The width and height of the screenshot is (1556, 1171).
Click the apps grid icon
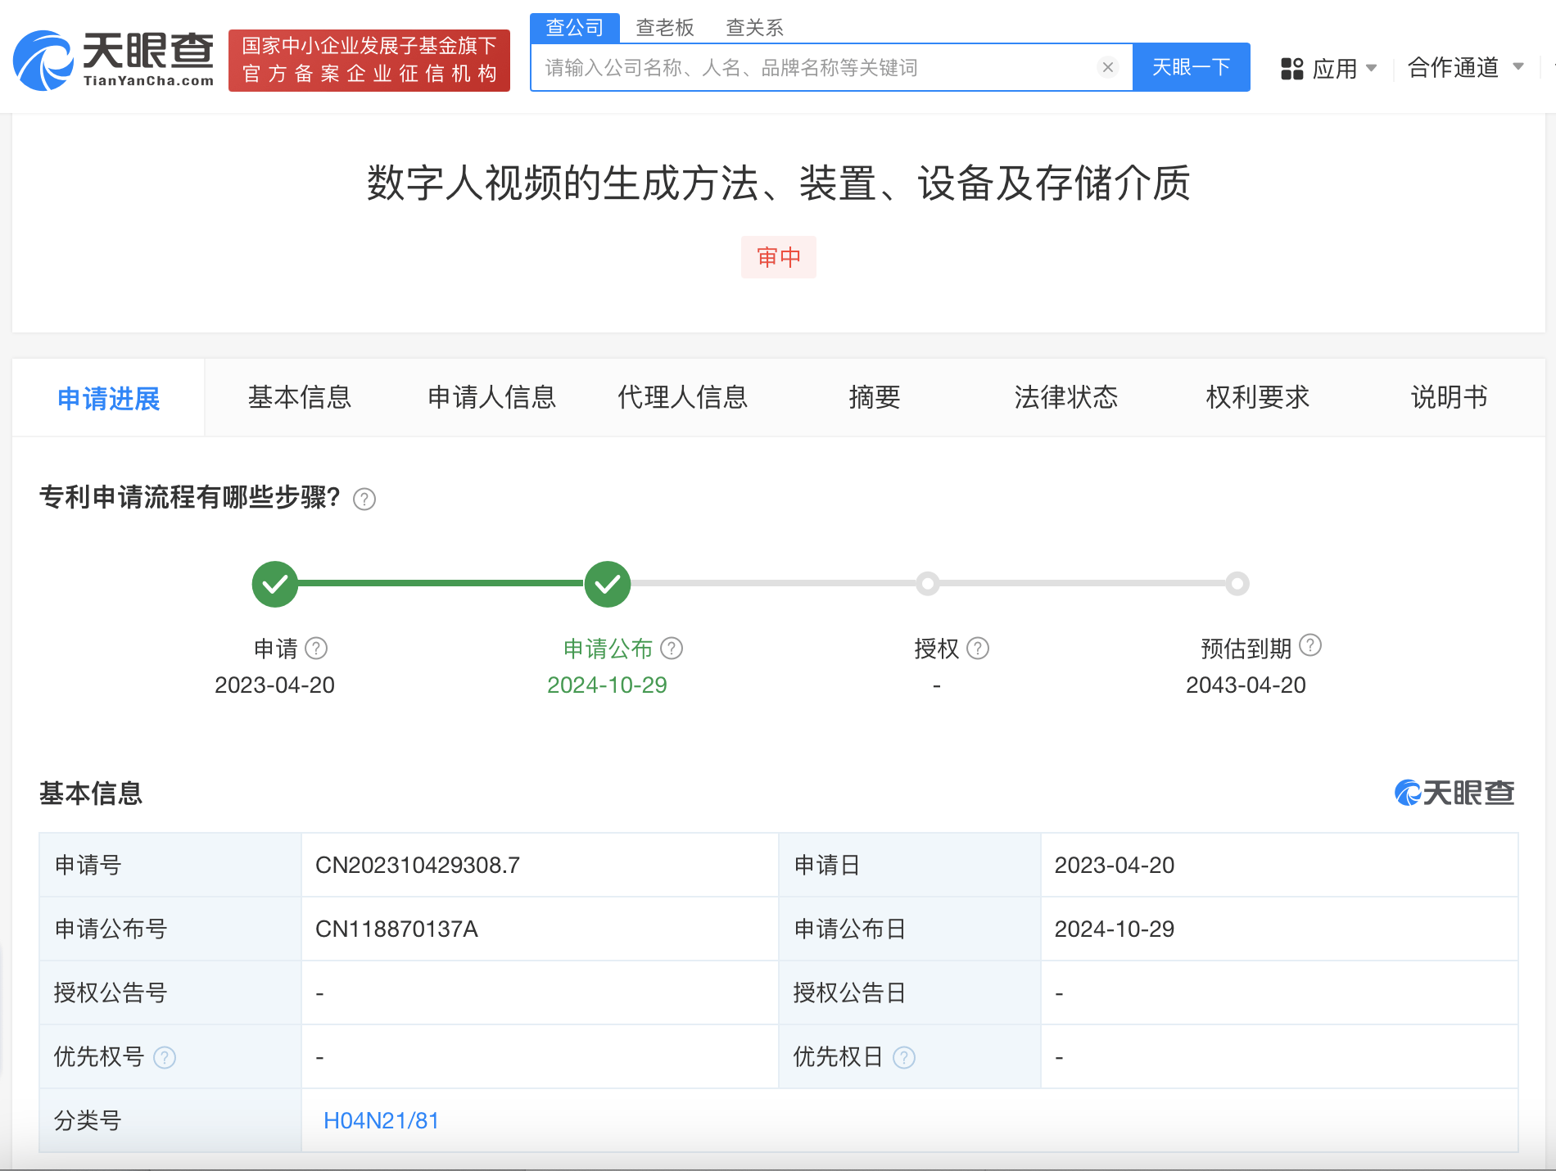tap(1291, 68)
